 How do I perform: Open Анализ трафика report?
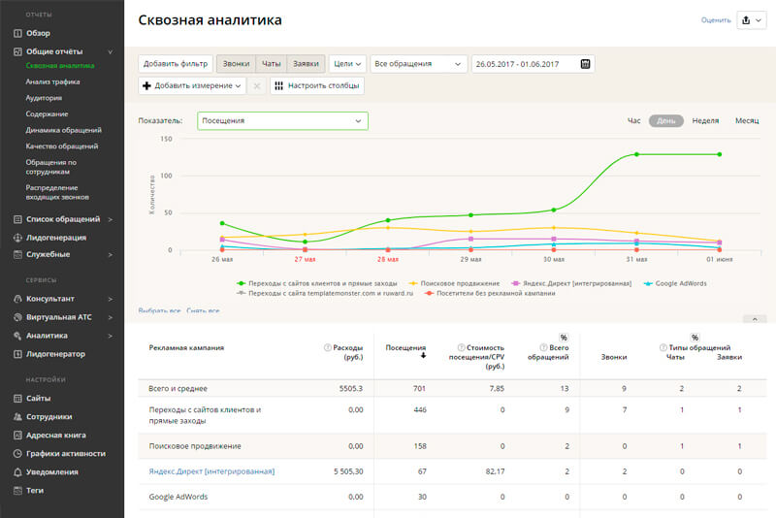click(53, 81)
